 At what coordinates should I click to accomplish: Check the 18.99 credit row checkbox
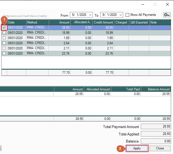[4, 33]
